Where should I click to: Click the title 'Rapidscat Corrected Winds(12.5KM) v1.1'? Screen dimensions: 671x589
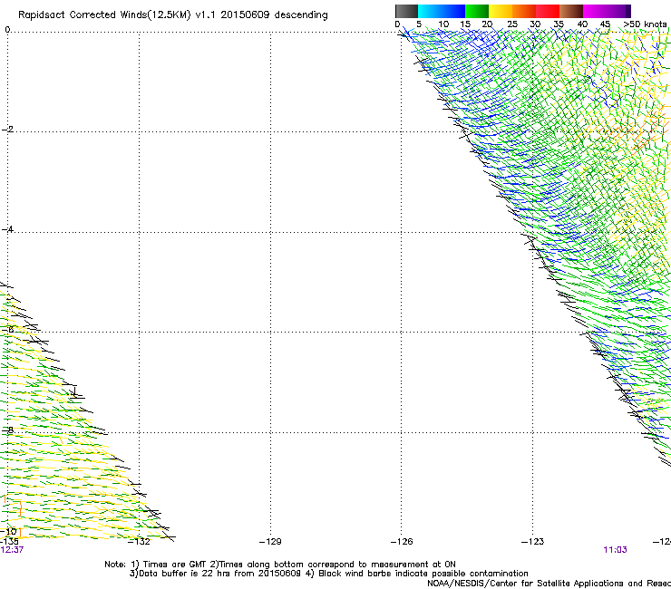(x=116, y=15)
